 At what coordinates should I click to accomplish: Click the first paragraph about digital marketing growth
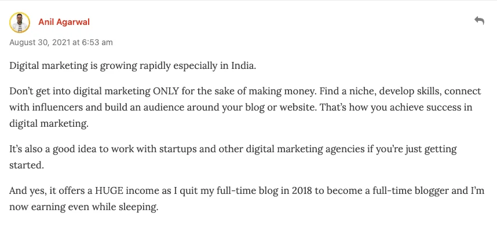click(x=133, y=66)
